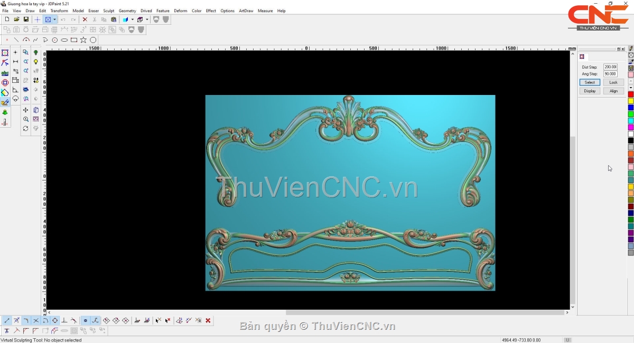Viewport: 634px width, 343px height.
Task: Click the abc text tool icon
Action: tap(5, 73)
